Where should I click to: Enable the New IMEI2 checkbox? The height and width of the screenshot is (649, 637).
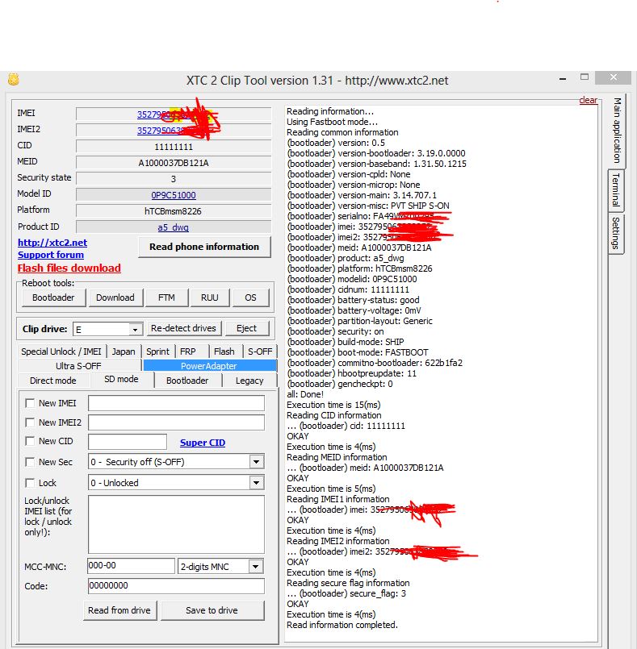(30, 422)
